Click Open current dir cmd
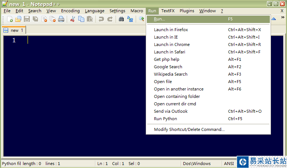287x168 pixels. pos(208,104)
